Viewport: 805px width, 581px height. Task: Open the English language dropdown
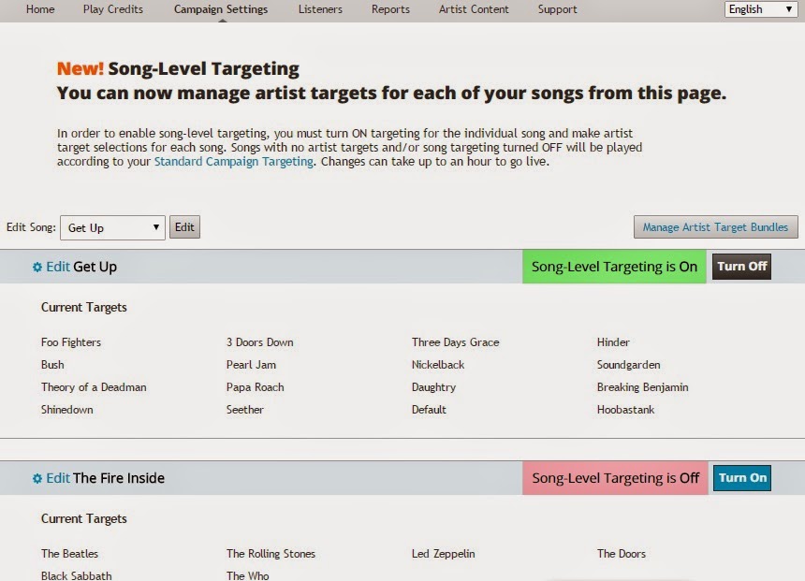(761, 9)
